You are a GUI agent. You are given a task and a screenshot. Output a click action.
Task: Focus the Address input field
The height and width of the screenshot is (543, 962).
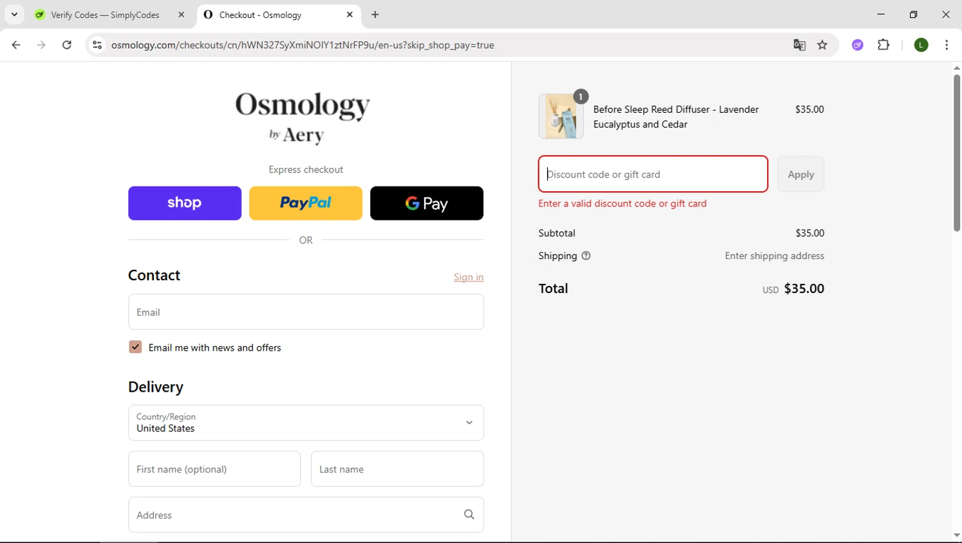tap(306, 515)
